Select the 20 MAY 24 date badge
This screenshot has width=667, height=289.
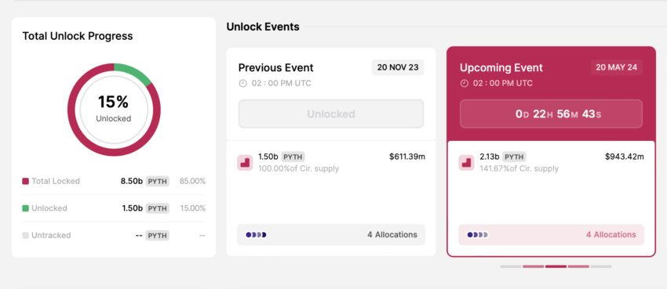tap(617, 67)
